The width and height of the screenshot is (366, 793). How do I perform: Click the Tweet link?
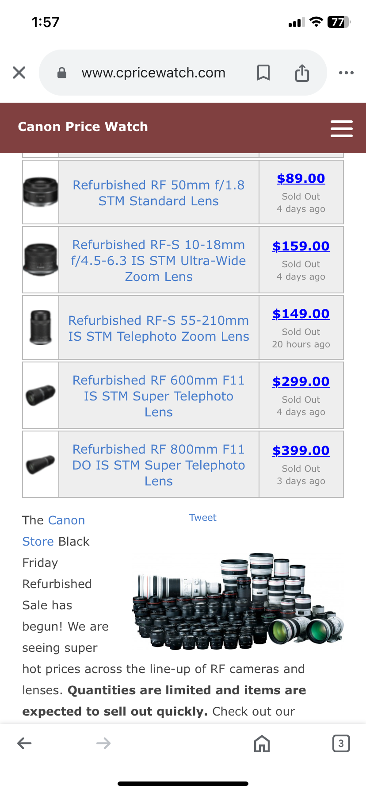coord(203,518)
